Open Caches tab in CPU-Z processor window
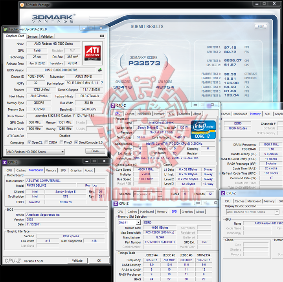Screen dimensions: 283x282 tap(130, 114)
